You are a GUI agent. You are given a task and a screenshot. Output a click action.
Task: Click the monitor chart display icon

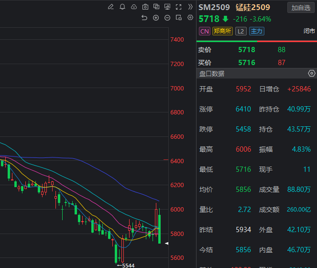click(167, 7)
